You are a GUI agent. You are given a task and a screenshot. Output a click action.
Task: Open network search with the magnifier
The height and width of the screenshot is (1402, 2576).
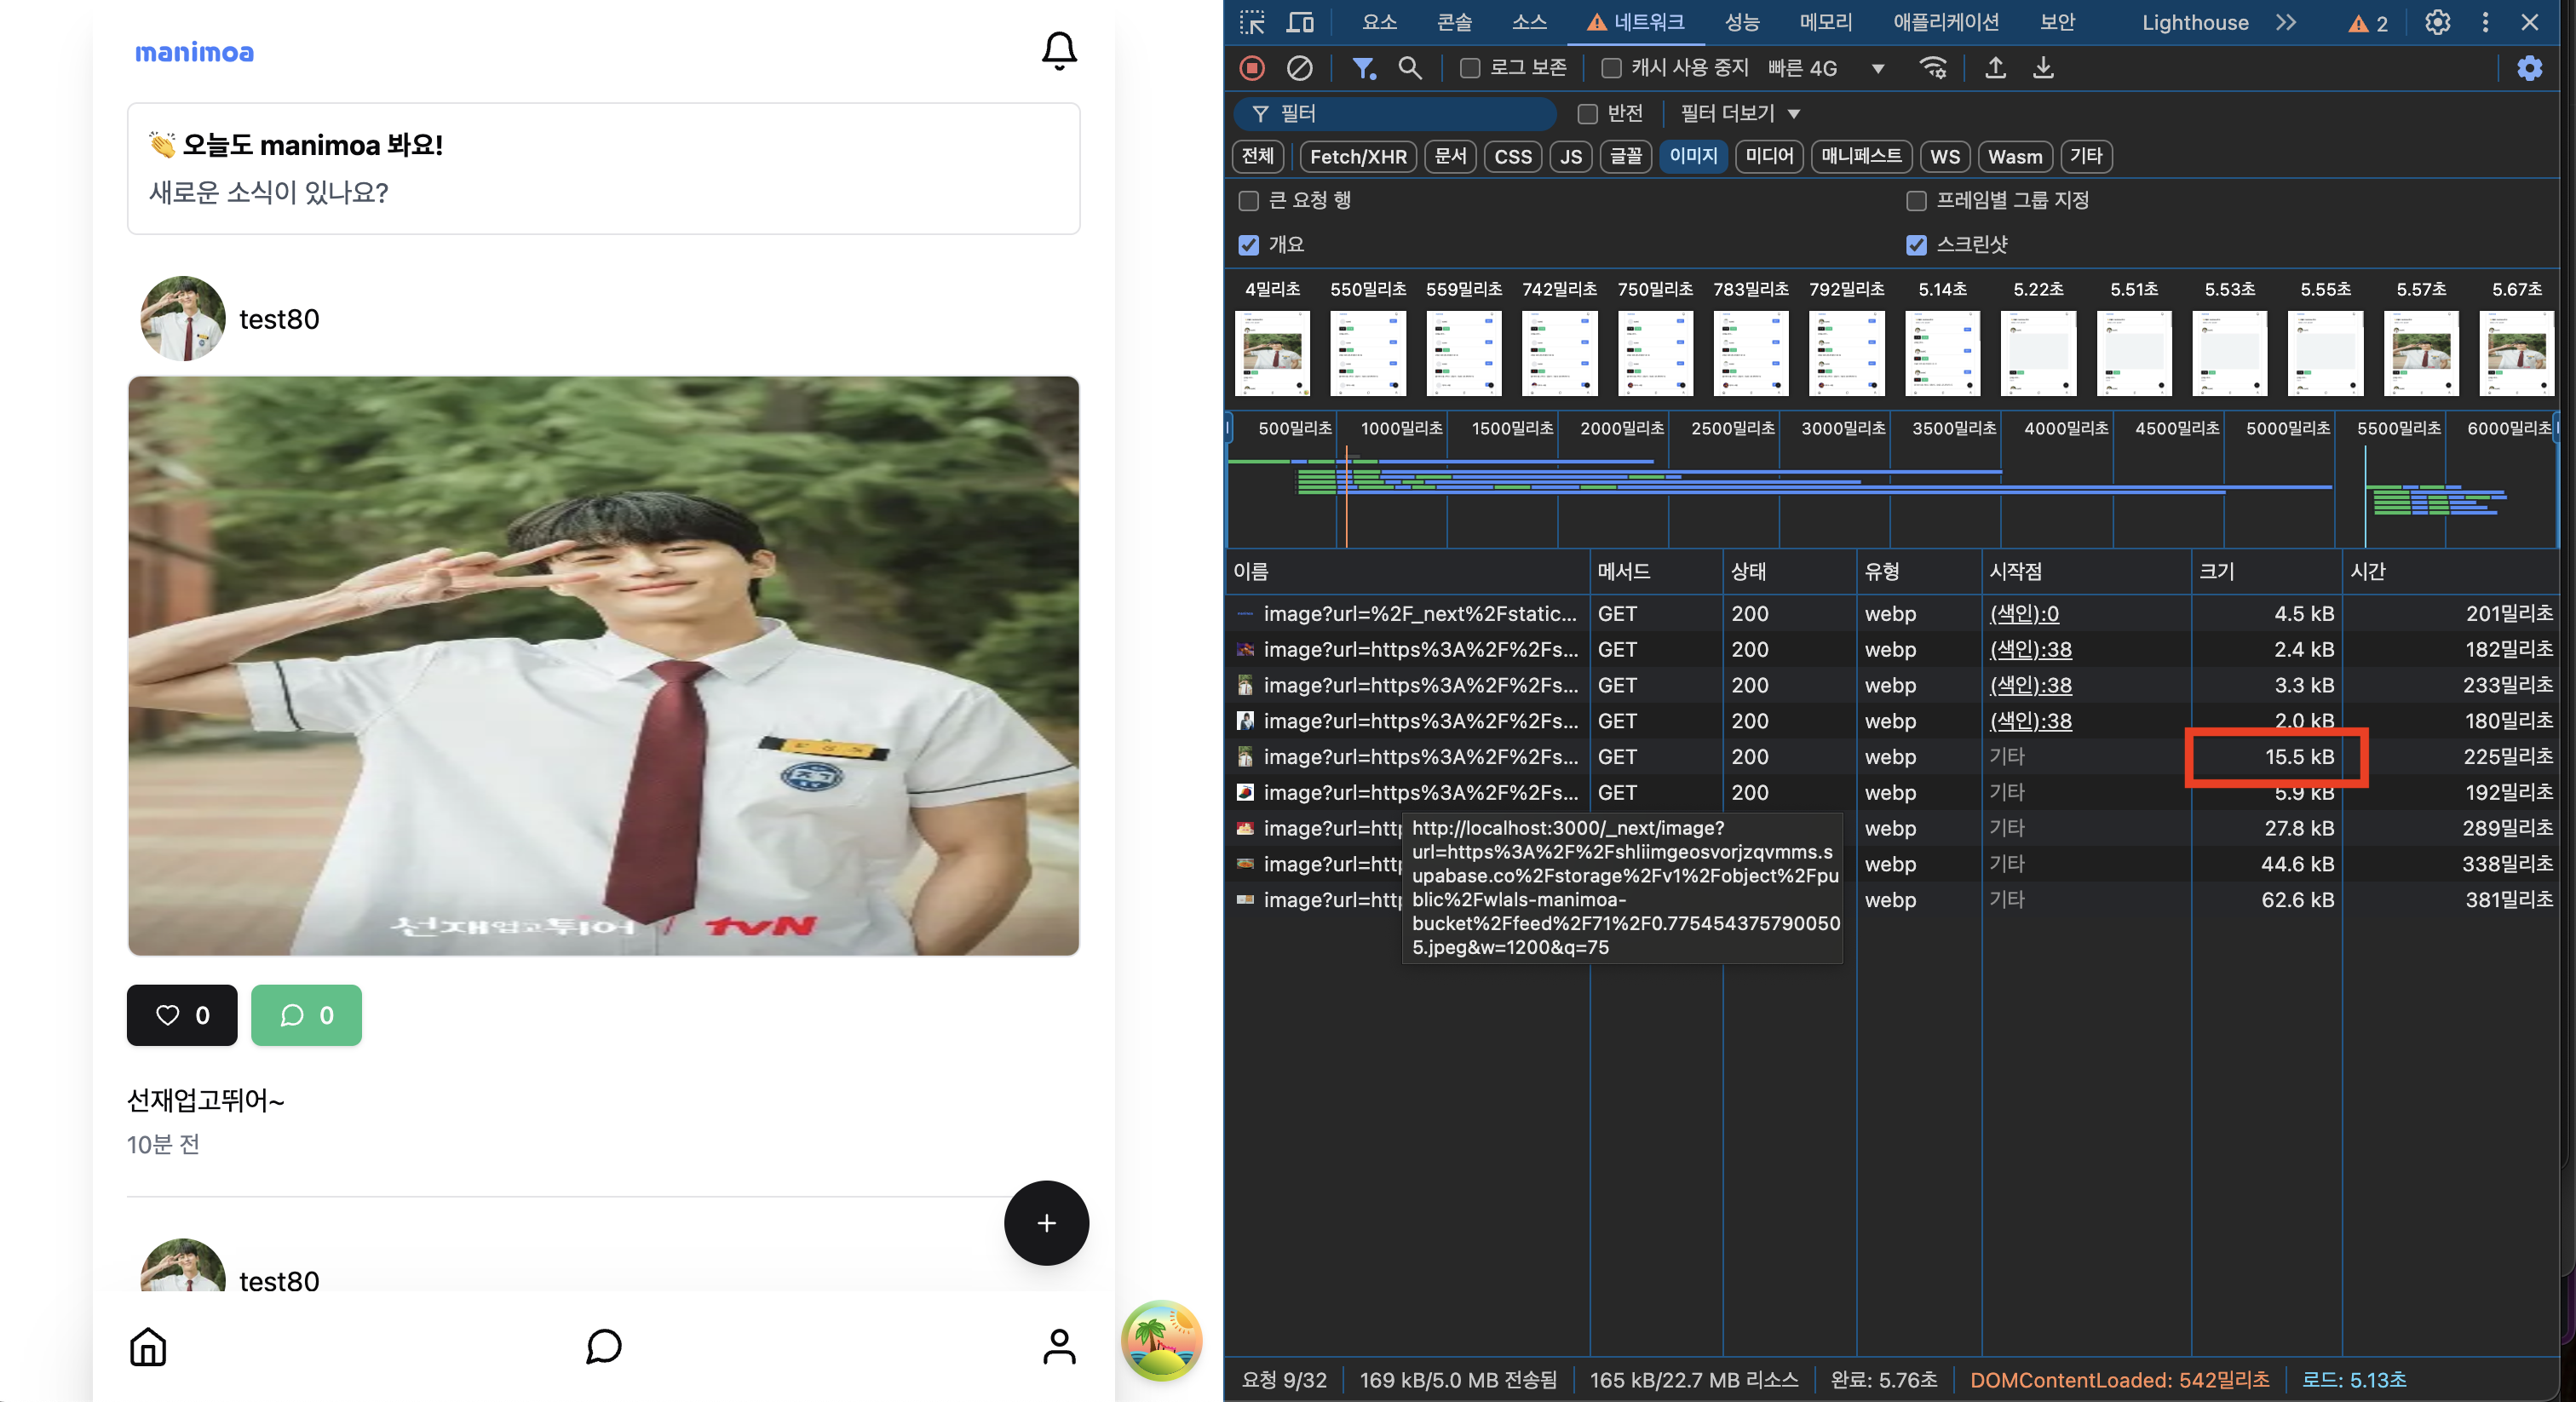click(1410, 68)
